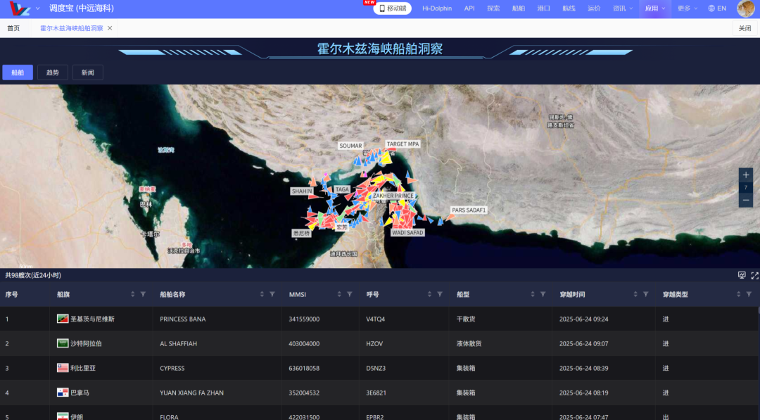Click the 移动端 button

coord(392,8)
